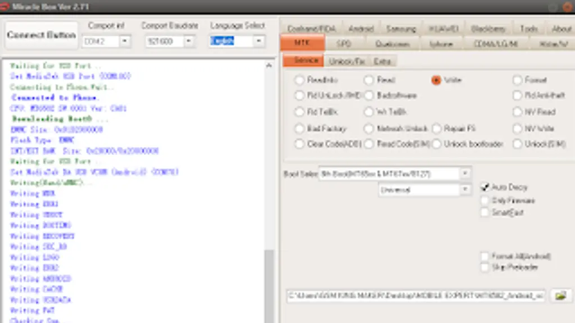The width and height of the screenshot is (575, 323).
Task: Check the Format All(Android) checkbox
Action: (485, 256)
